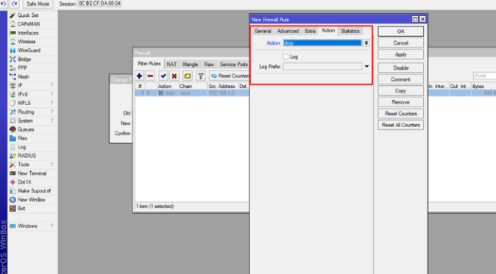
Task: Open Service Ports tab in Firewall window
Action: 234,65
